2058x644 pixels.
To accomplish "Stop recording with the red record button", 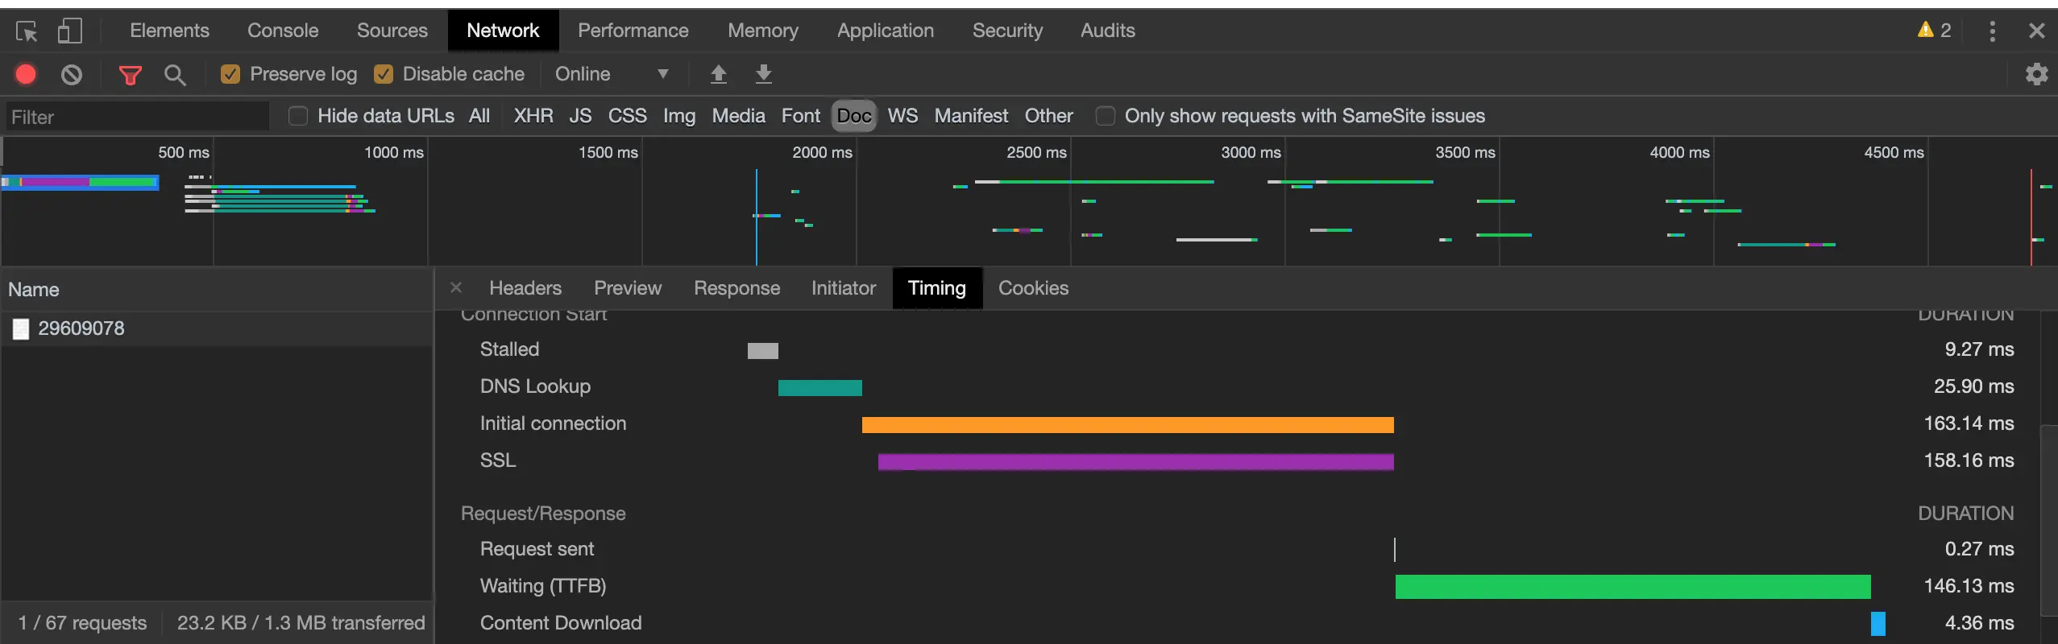I will (x=26, y=74).
